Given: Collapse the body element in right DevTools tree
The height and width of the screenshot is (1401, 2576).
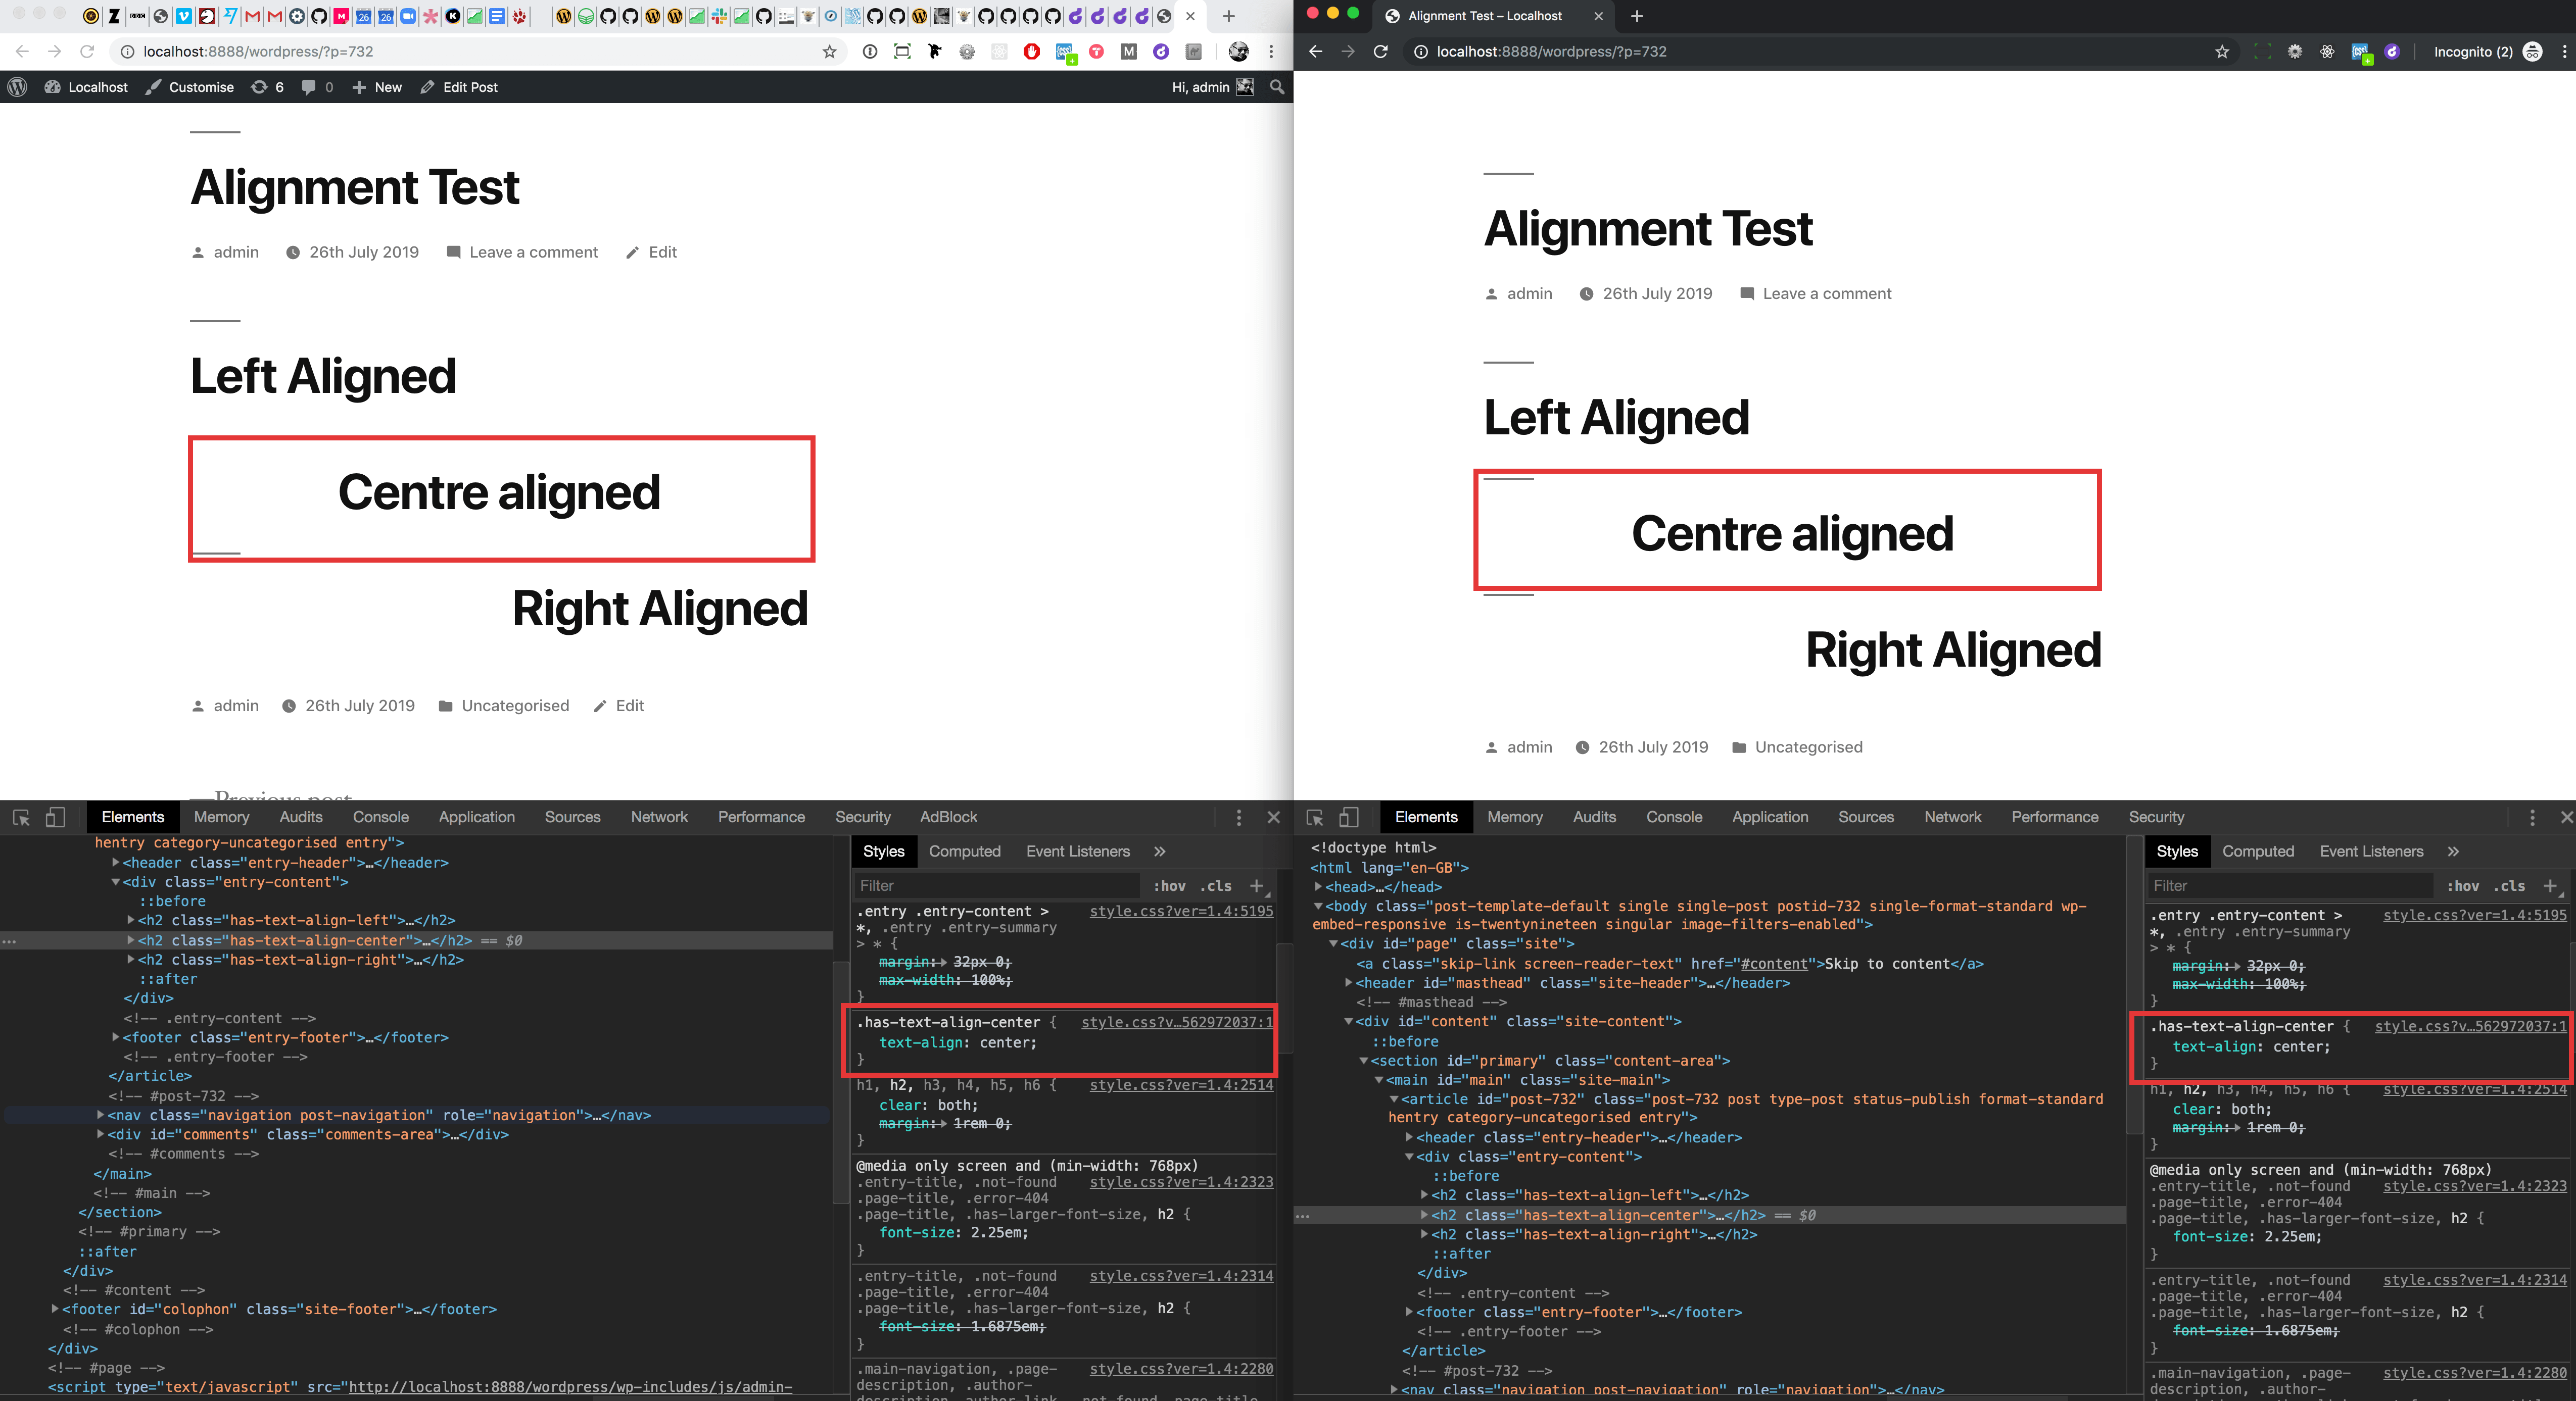Looking at the screenshot, I should click(1318, 907).
